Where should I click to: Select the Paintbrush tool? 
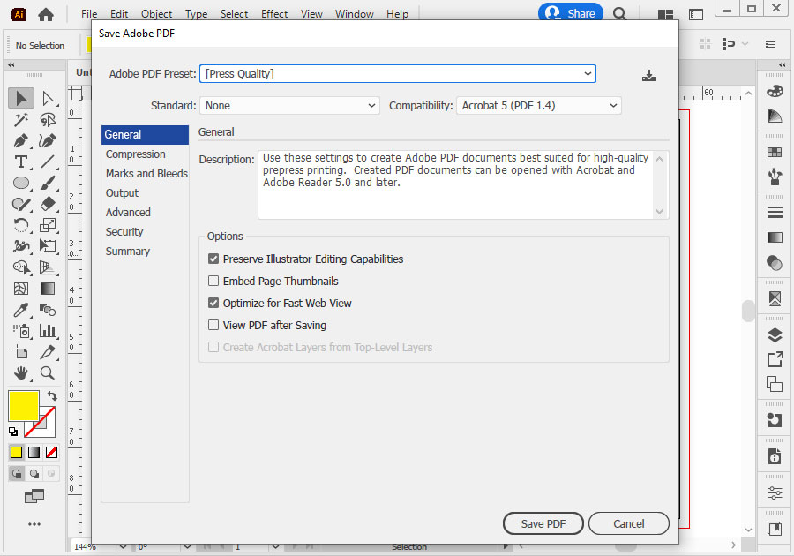tap(48, 183)
